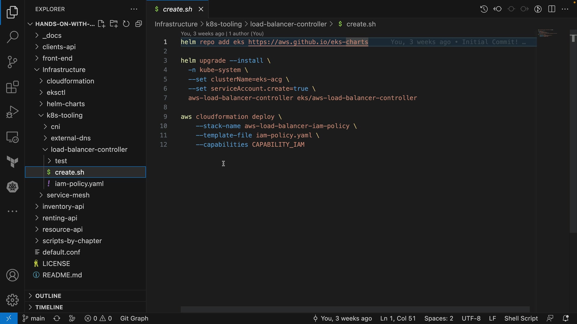This screenshot has height=324, width=577.
Task: Toggle file blame annotations icon
Action: (538, 9)
